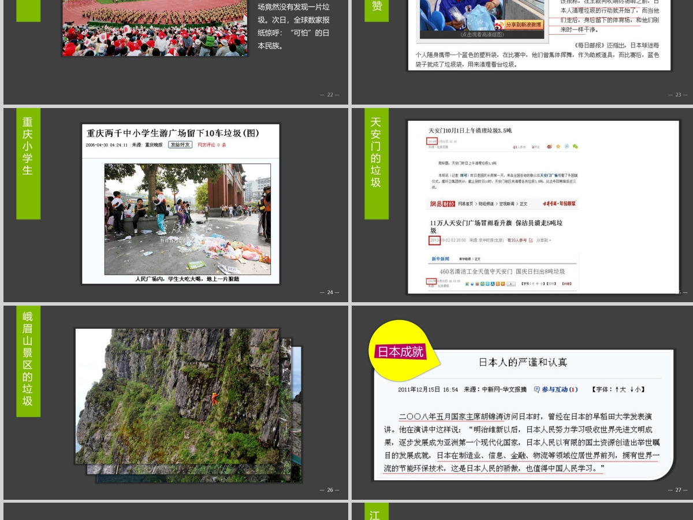Click the green 天安门的垃圾 title label

pyautogui.click(x=376, y=164)
